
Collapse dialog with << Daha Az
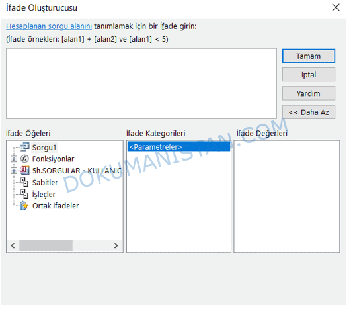308,112
